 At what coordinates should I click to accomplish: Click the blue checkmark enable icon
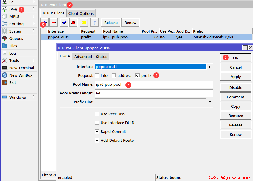[64, 23]
